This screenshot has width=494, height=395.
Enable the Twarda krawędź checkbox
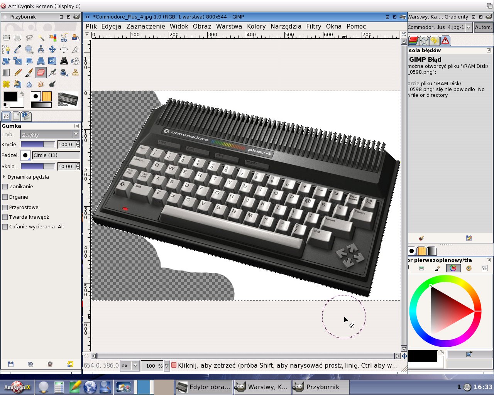point(5,217)
